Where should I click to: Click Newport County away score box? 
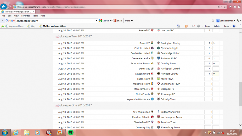(216, 74)
